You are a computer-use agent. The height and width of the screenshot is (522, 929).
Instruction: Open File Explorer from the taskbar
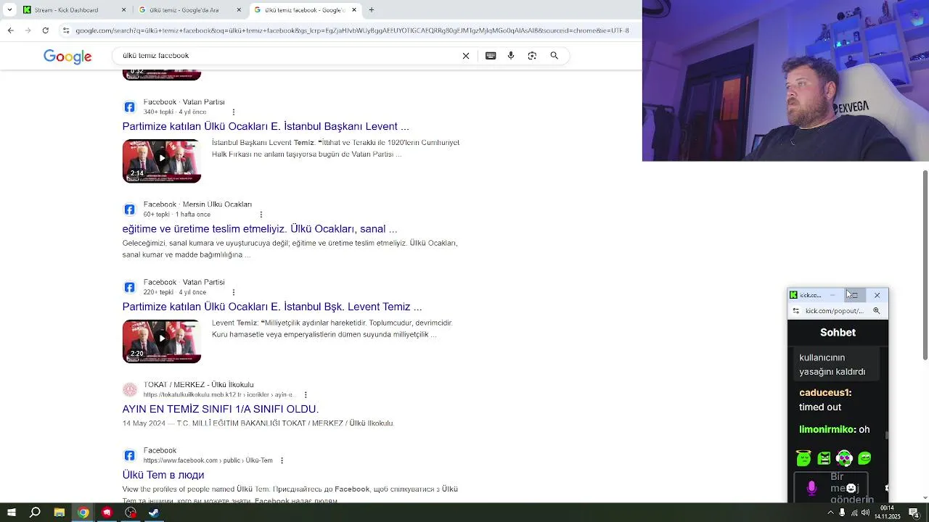click(60, 513)
